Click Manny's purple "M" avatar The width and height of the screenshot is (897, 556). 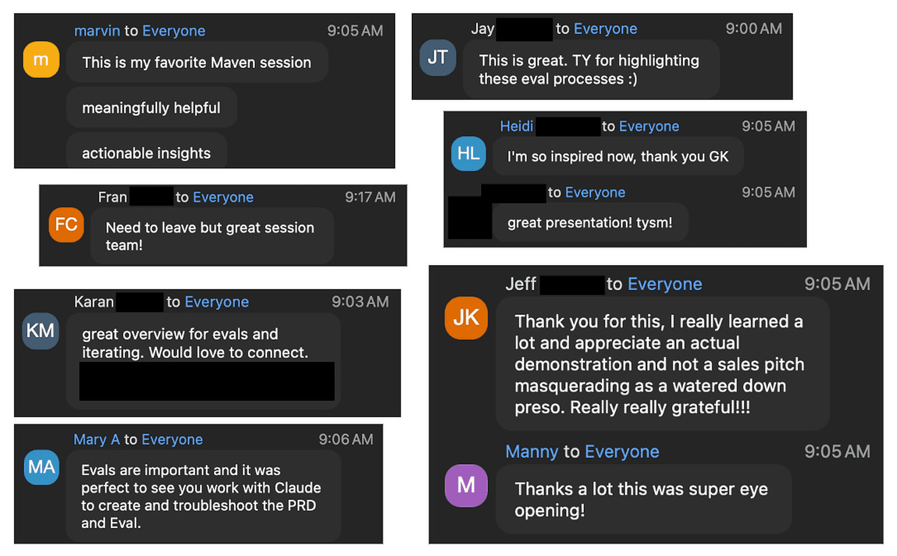pyautogui.click(x=466, y=485)
